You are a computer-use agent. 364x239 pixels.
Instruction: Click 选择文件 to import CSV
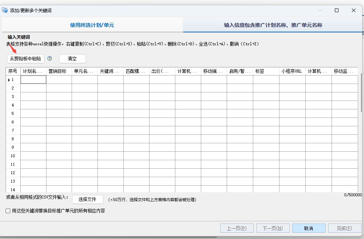[x=87, y=199]
